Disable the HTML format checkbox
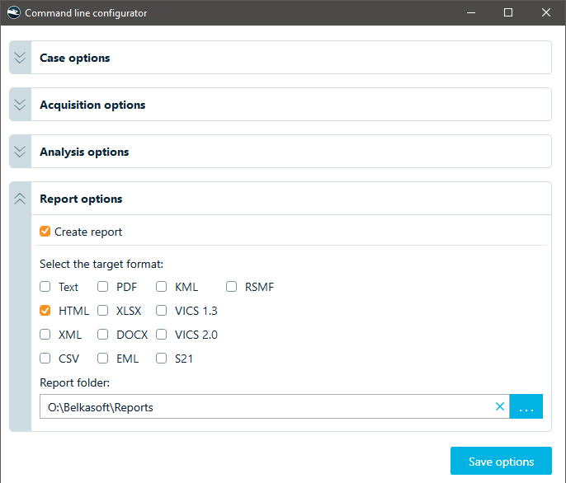 (x=45, y=311)
